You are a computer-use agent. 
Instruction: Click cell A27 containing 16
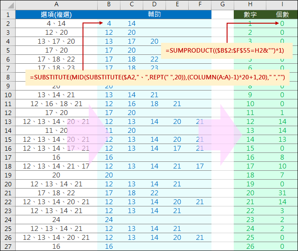coord(56,247)
